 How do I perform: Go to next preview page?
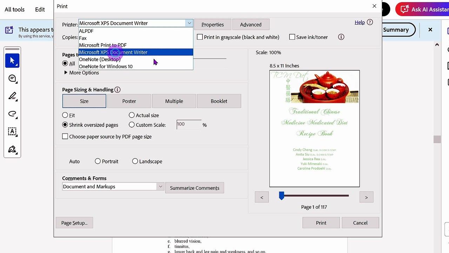click(366, 197)
